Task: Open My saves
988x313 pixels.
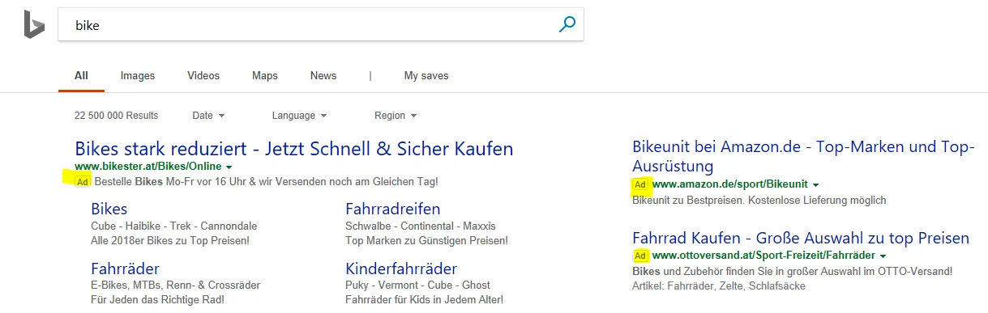Action: click(426, 76)
